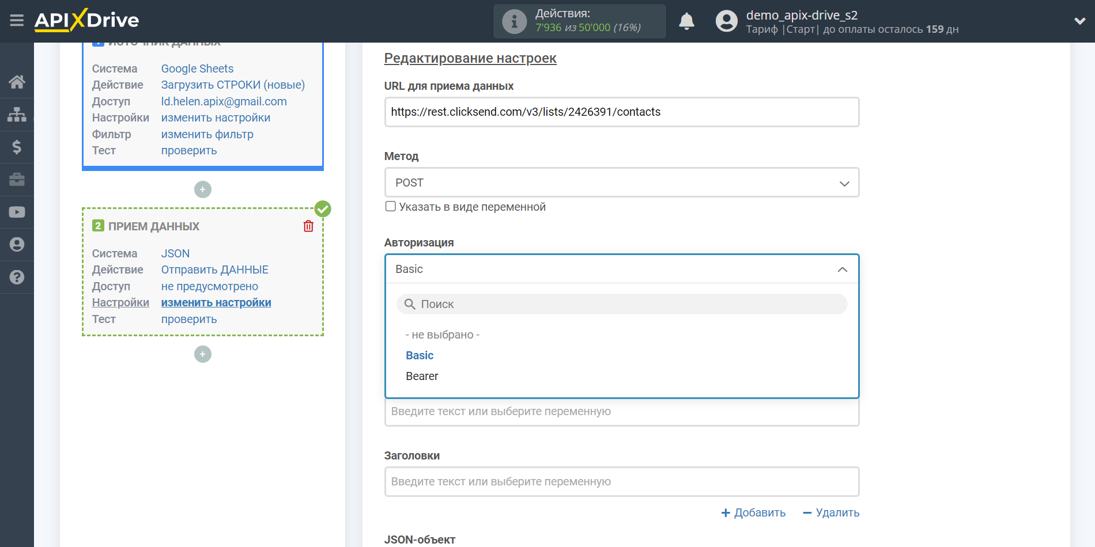Image resolution: width=1095 pixels, height=547 pixels.
Task: Open briefcase icon in sidebar
Action: coord(17,180)
